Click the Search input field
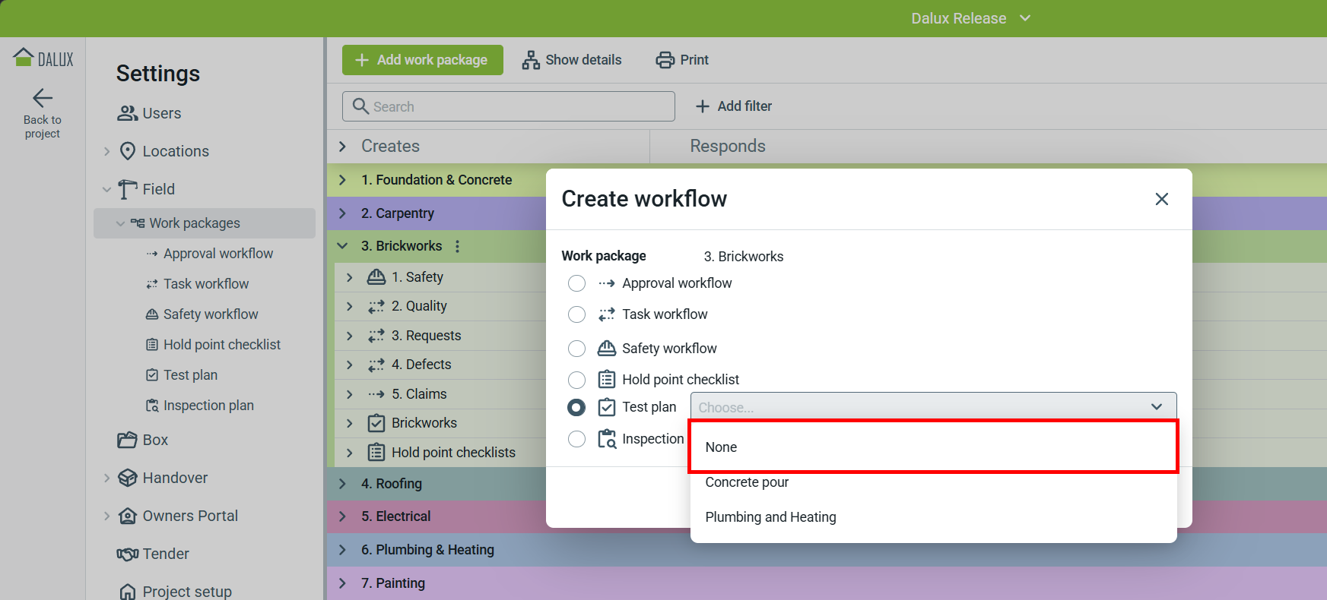The height and width of the screenshot is (600, 1327). 509,106
